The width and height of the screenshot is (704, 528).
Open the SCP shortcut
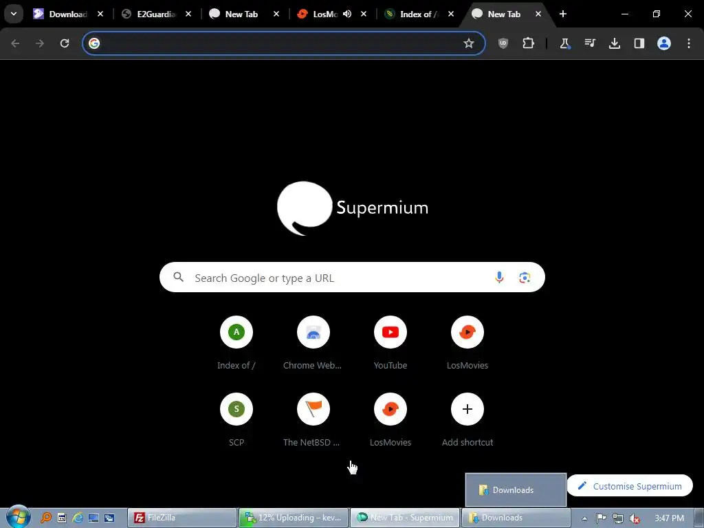pos(236,420)
